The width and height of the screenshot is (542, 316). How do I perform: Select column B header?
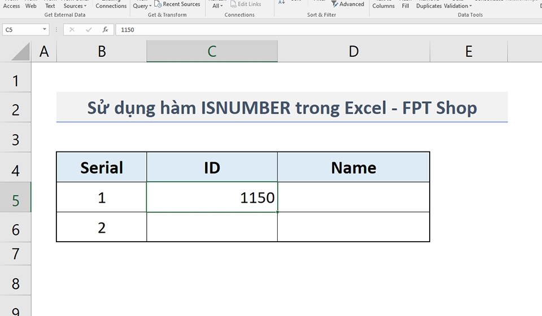[x=102, y=51]
